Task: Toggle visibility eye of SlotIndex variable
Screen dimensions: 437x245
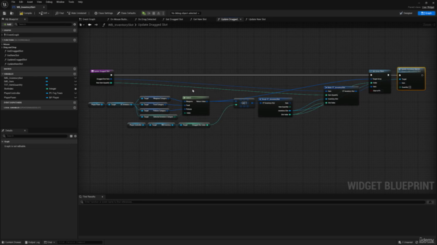Action: 75,89
